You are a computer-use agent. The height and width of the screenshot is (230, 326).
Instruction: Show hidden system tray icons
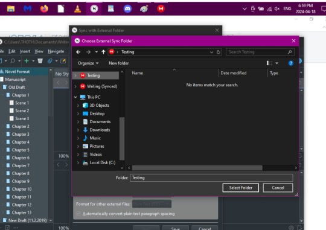pos(245,8)
